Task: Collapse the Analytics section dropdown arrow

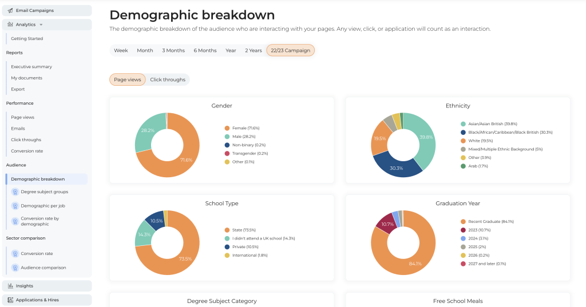Action: [41, 25]
